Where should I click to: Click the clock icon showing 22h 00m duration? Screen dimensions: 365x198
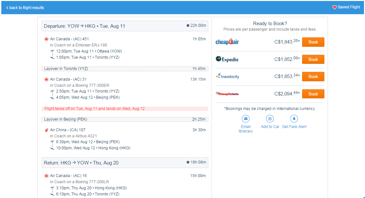coord(188,26)
